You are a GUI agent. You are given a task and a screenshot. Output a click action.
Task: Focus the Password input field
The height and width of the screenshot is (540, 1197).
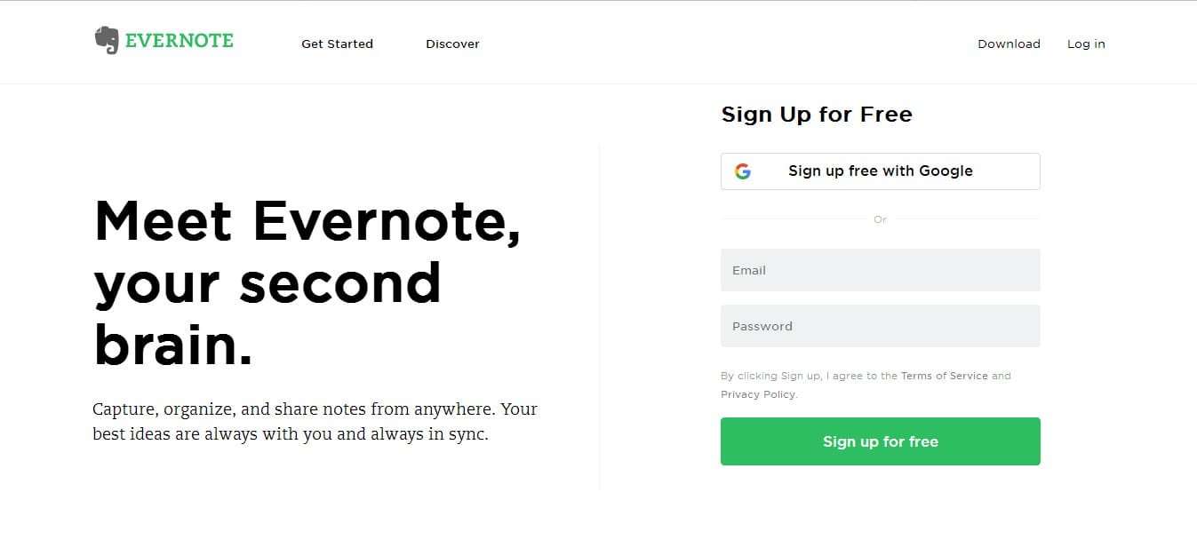click(x=880, y=326)
